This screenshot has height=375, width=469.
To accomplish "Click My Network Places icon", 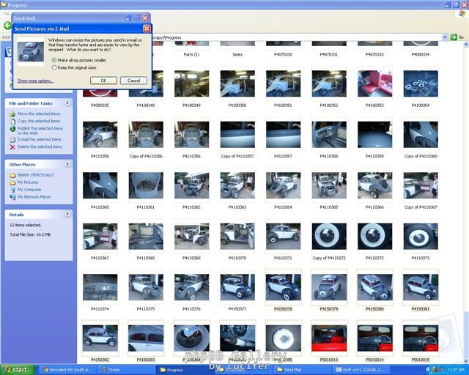I will pos(12,197).
